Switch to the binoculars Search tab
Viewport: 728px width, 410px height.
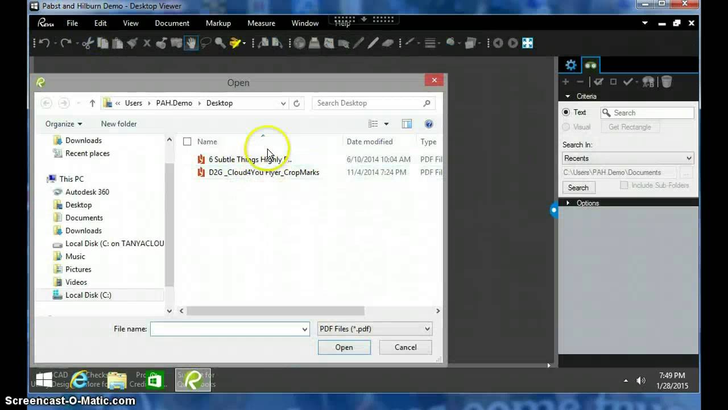[590, 65]
